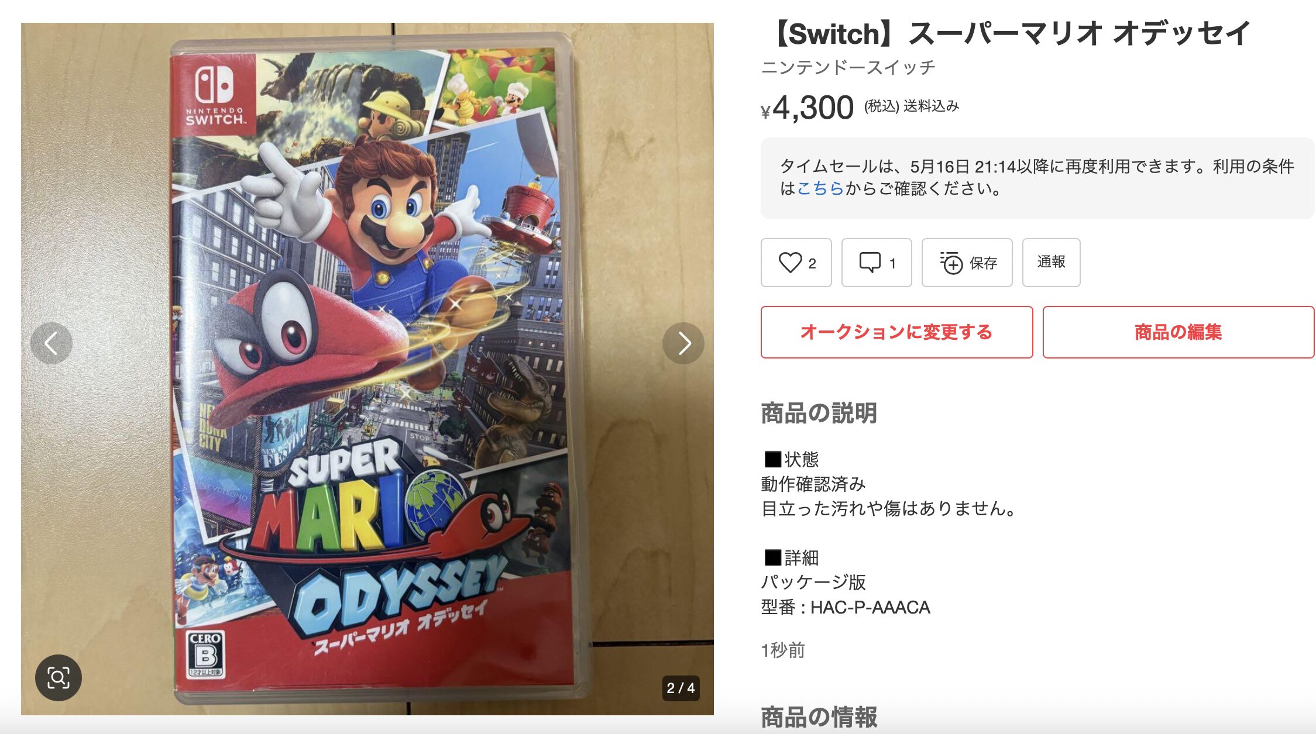Image resolution: width=1316 pixels, height=734 pixels.
Task: Click the like count number 2
Action: (x=812, y=264)
